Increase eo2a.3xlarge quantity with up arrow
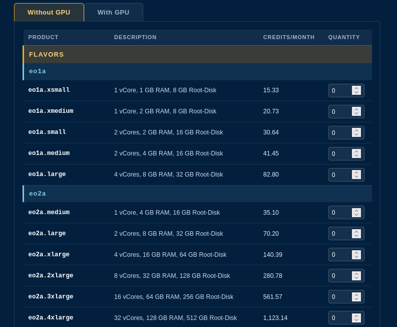Viewport: 397px width, 327px height. pyautogui.click(x=356, y=294)
